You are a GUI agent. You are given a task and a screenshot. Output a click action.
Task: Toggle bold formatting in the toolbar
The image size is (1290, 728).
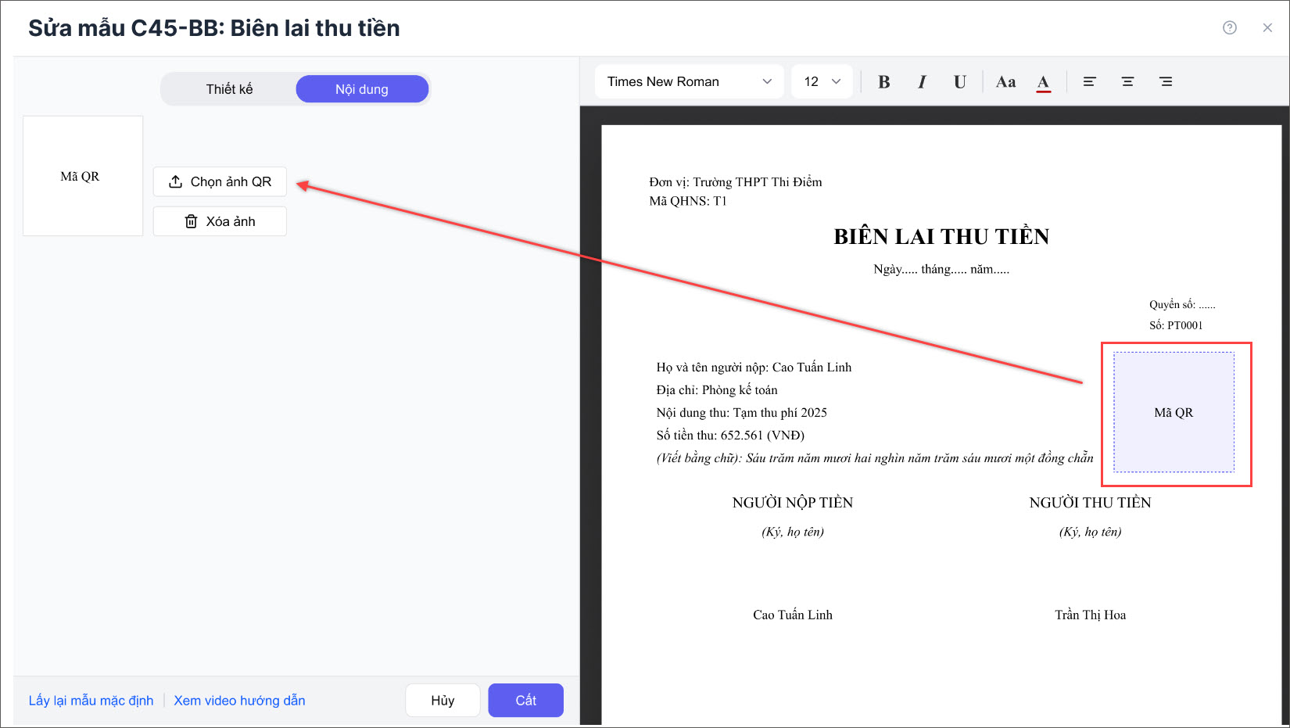(x=883, y=82)
